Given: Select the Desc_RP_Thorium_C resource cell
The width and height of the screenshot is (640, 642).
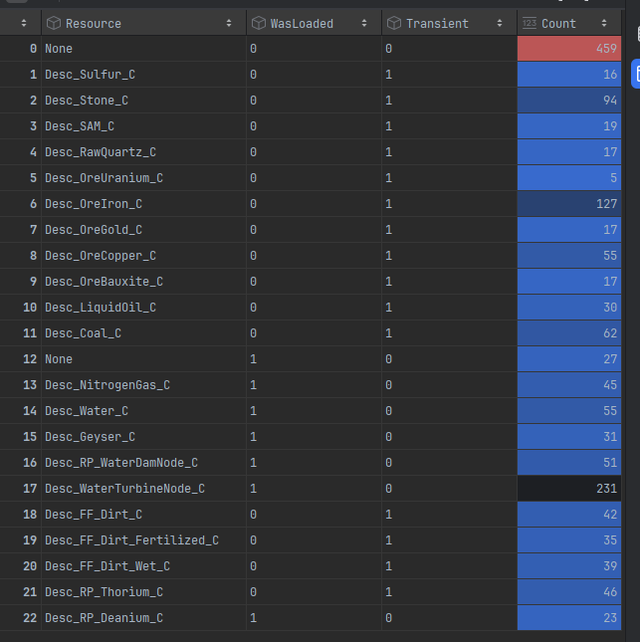Looking at the screenshot, I should coord(143,591).
